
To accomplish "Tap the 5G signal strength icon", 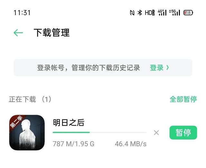I will tap(174, 13).
